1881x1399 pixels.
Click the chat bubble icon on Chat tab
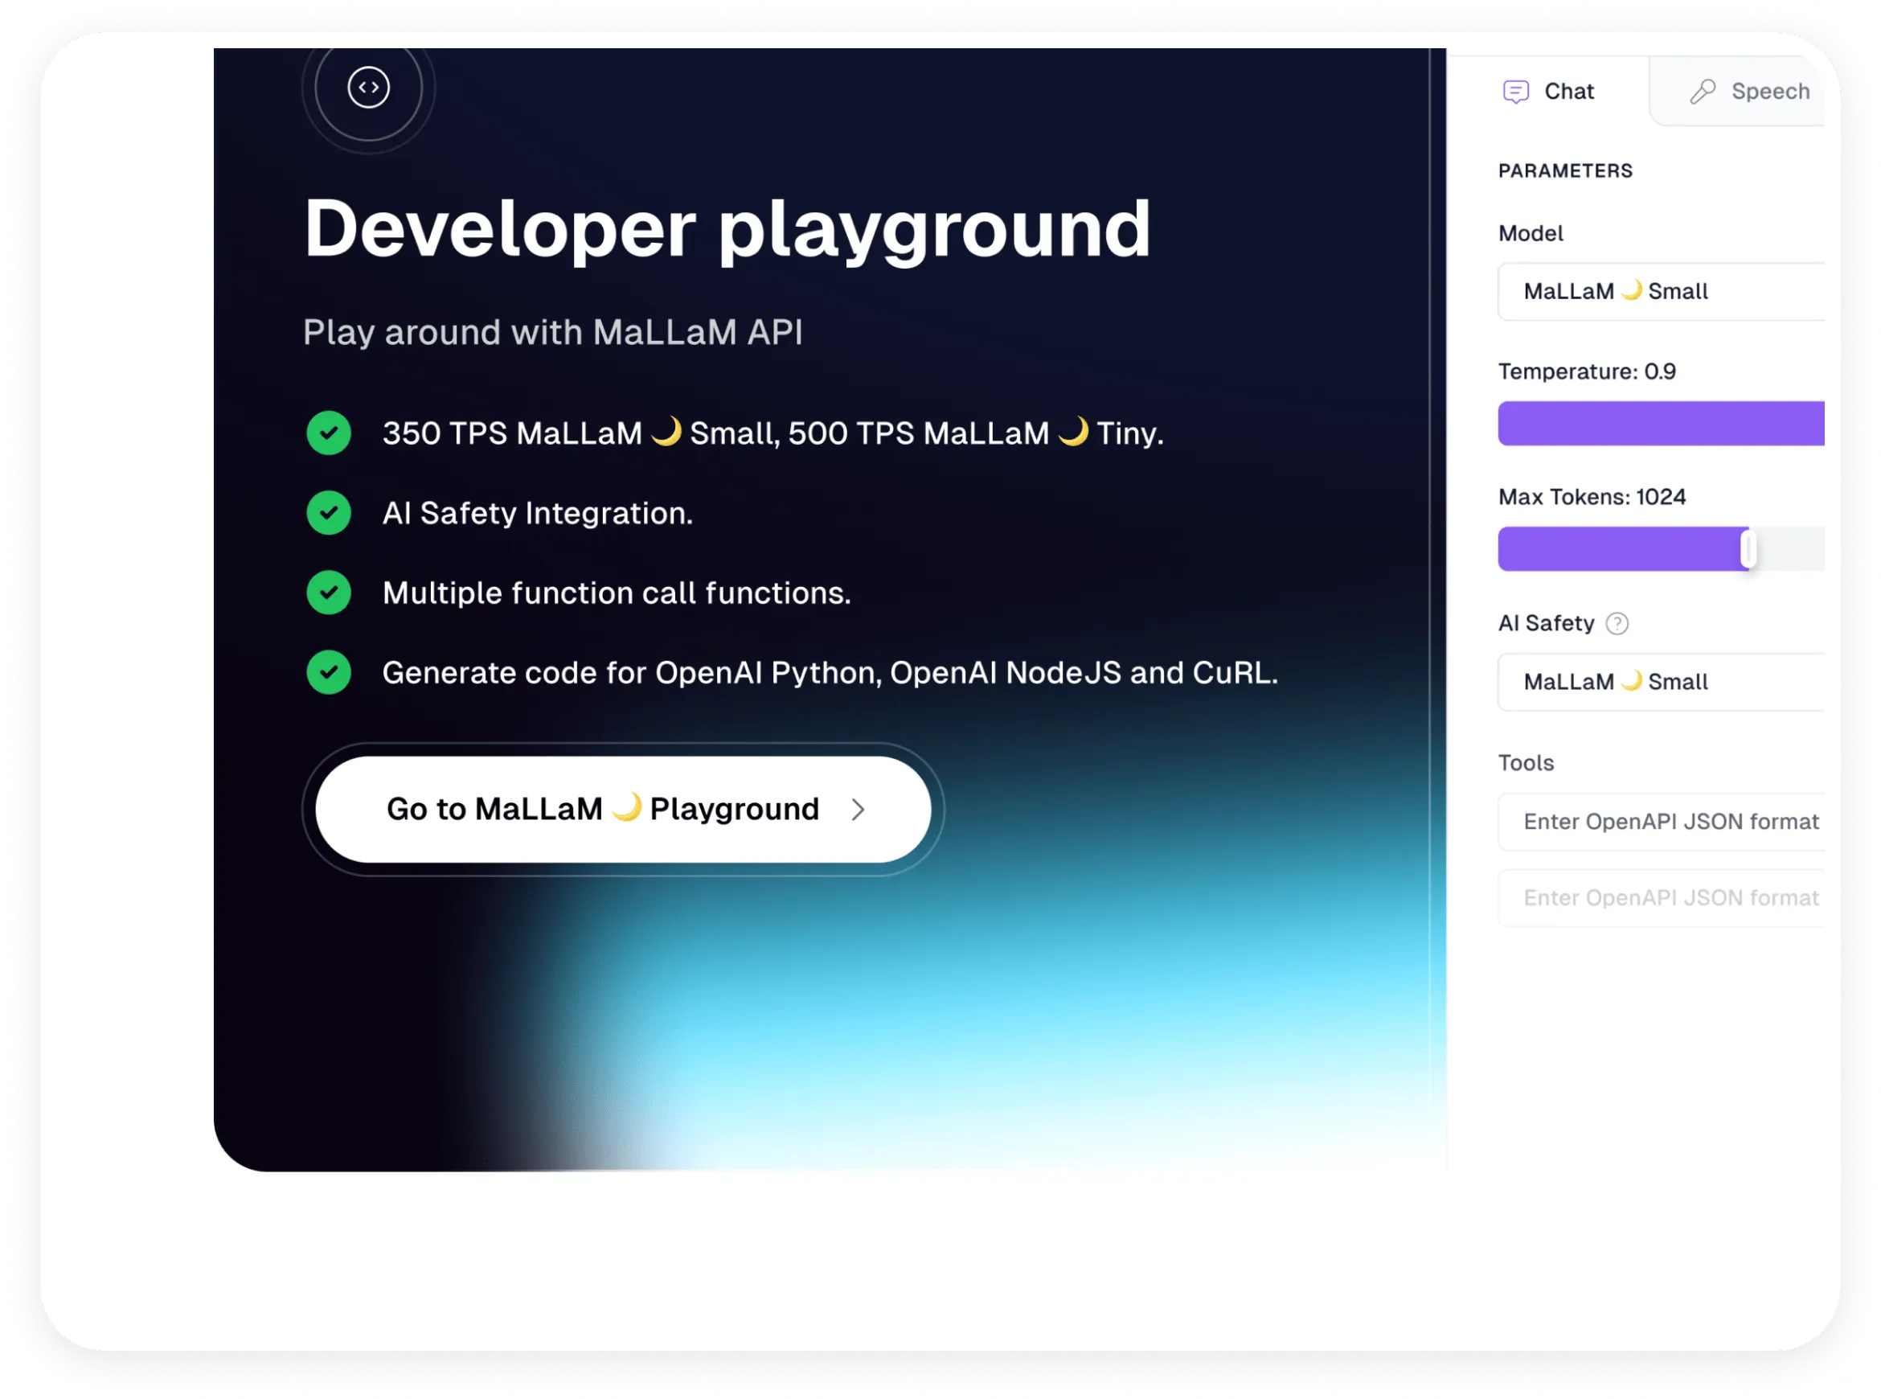1515,92
